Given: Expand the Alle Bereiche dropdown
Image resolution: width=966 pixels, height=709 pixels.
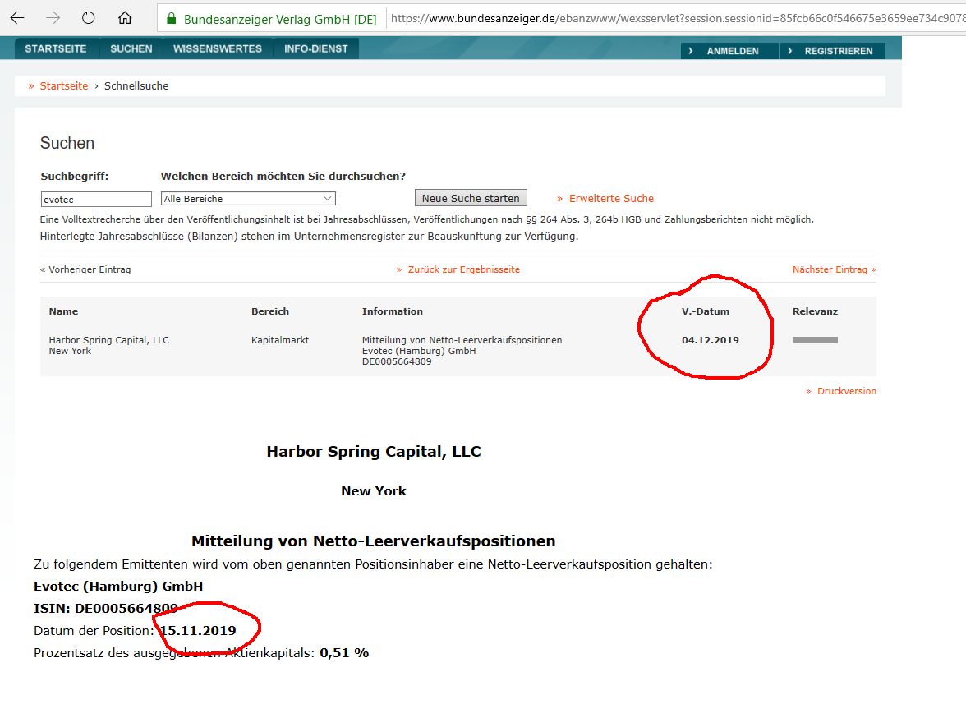Looking at the screenshot, I should pos(248,198).
